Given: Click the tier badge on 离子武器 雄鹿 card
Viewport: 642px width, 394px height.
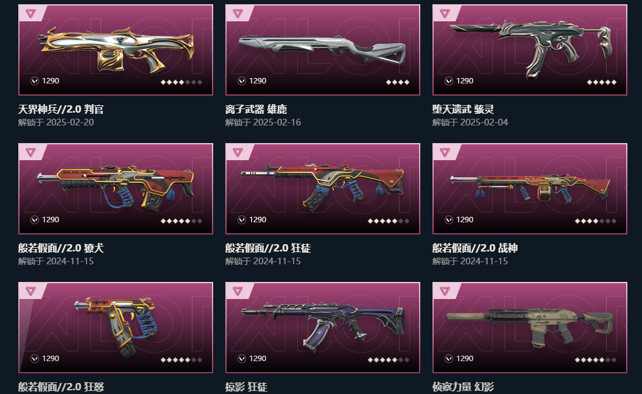Looking at the screenshot, I should [x=238, y=13].
